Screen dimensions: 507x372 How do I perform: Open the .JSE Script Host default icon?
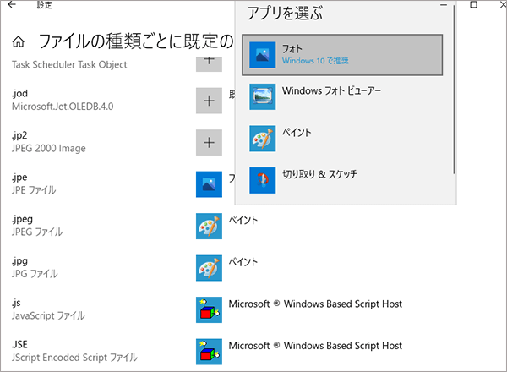click(x=209, y=352)
